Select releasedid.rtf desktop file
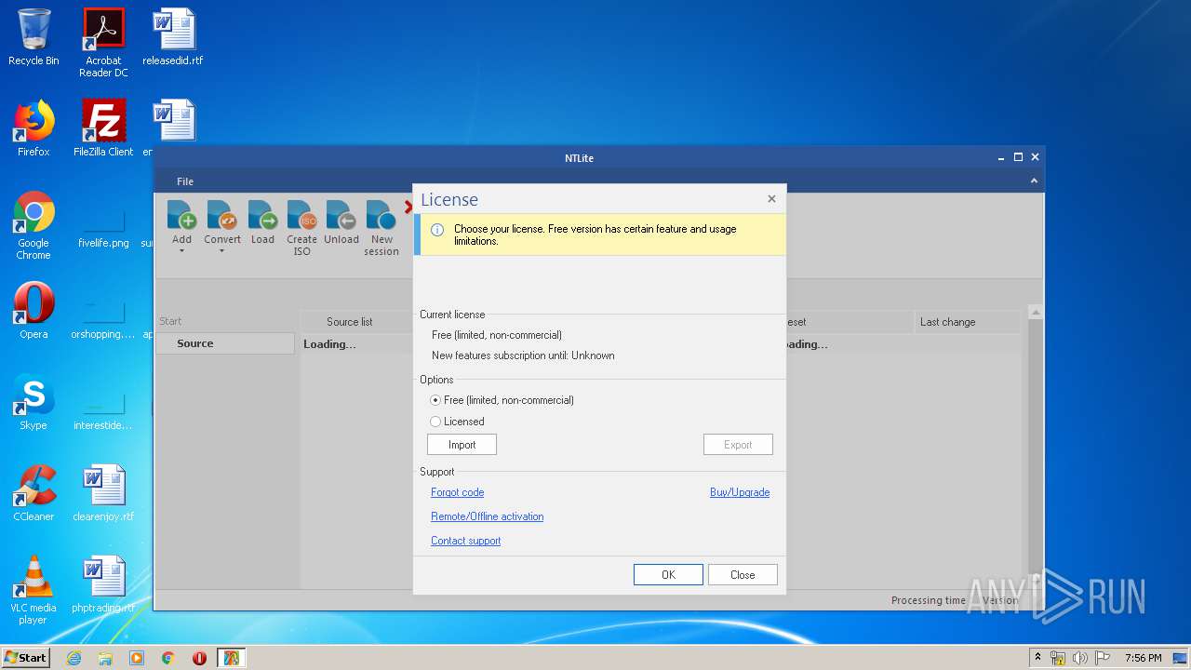 (173, 37)
